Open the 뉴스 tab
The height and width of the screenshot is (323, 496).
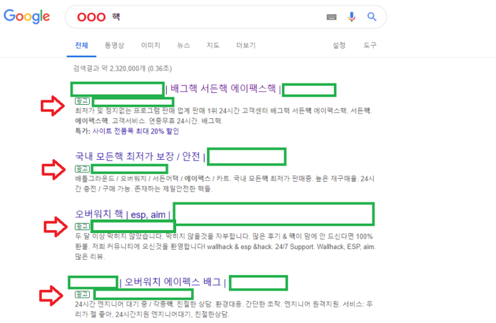tap(184, 45)
